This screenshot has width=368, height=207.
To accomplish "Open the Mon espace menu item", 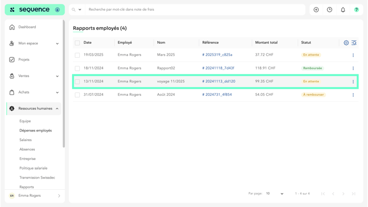I will coord(28,43).
